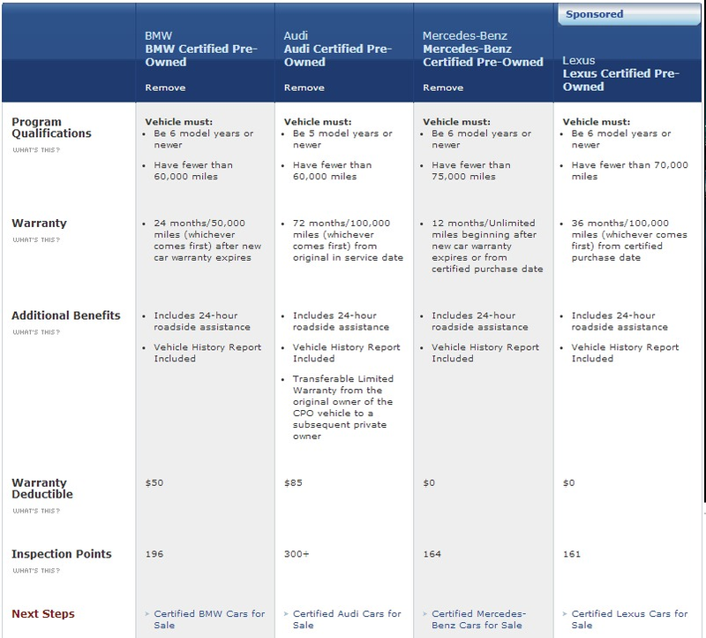Viewport: 706px width, 638px height.
Task: Click the arrow icon beside Certified BMW Cars
Action: pos(147,613)
